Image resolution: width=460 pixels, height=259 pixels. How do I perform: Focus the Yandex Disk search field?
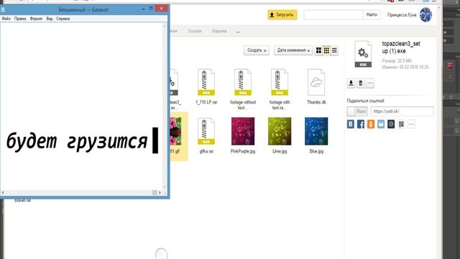click(x=333, y=14)
